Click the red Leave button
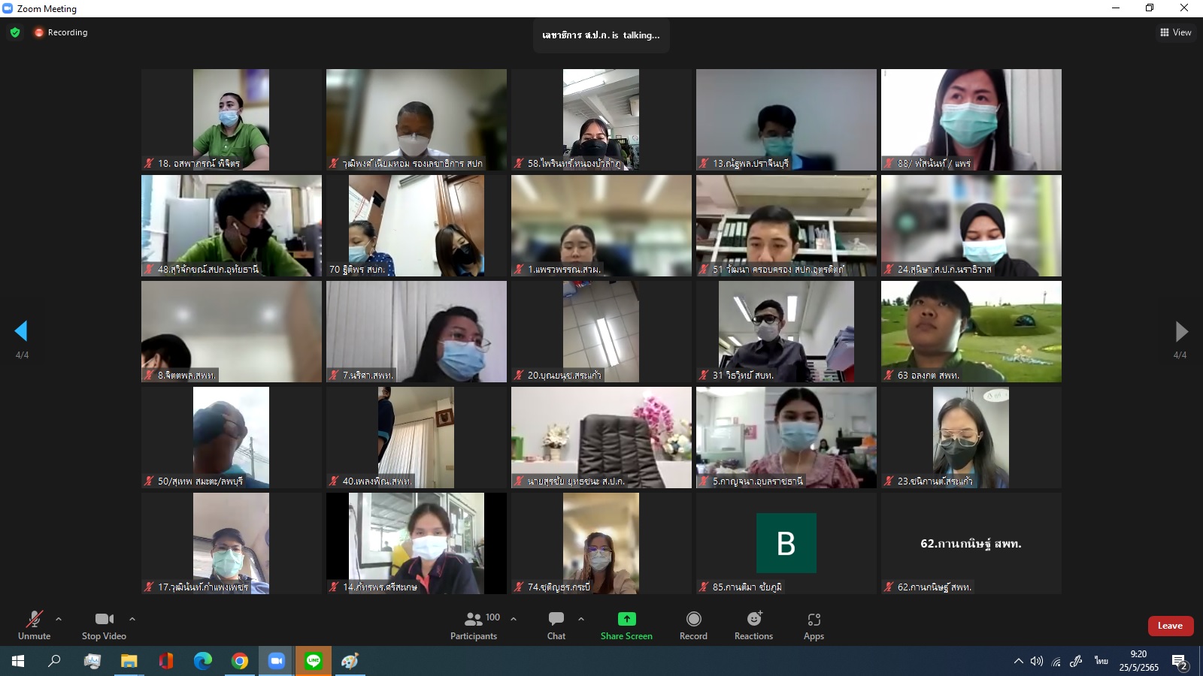 1170,626
